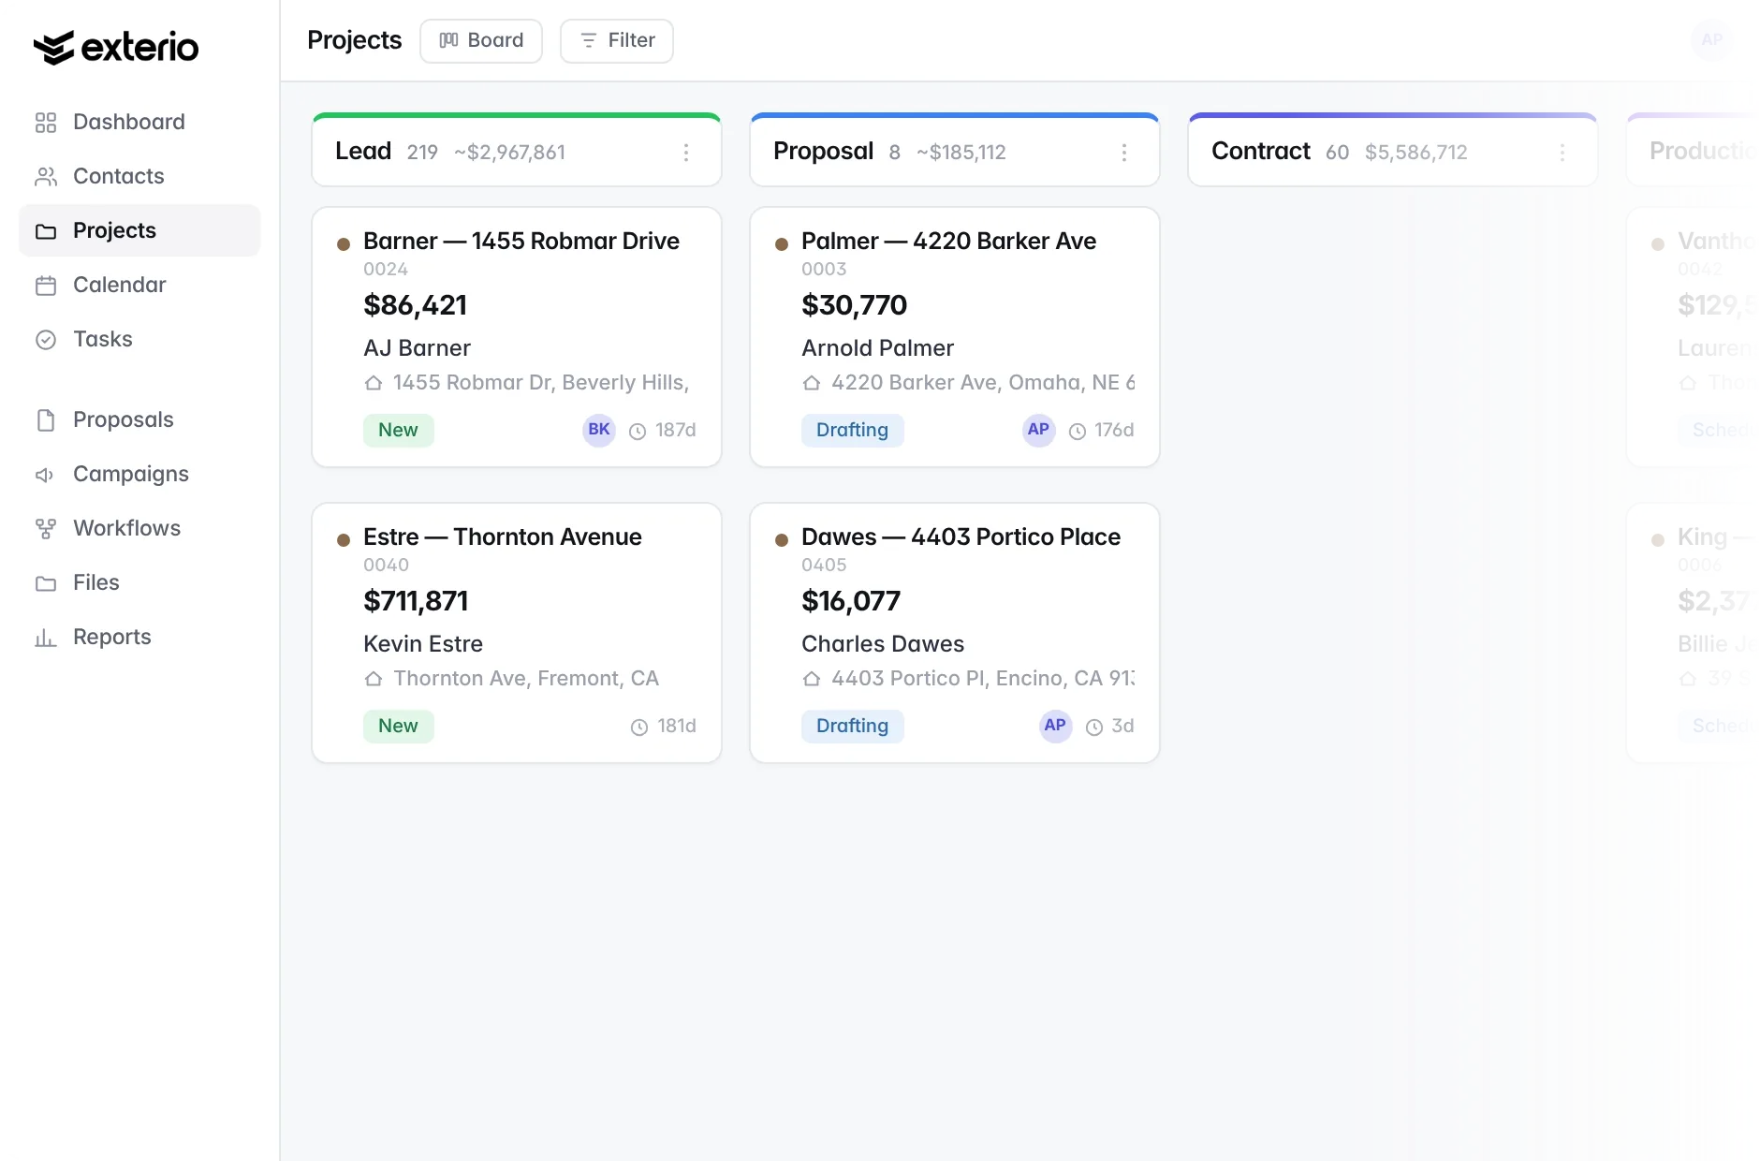Image resolution: width=1760 pixels, height=1161 pixels.
Task: Click the Tasks checkmark icon
Action: (46, 340)
